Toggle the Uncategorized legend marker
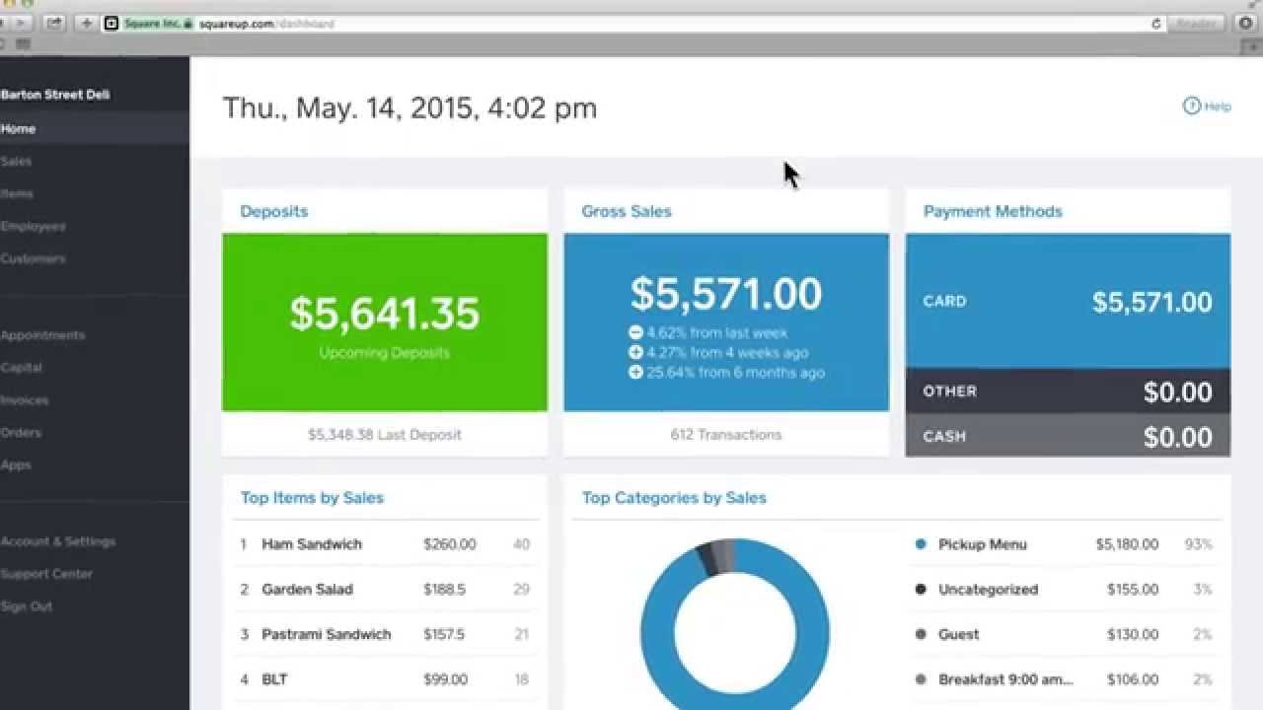 pyautogui.click(x=922, y=589)
